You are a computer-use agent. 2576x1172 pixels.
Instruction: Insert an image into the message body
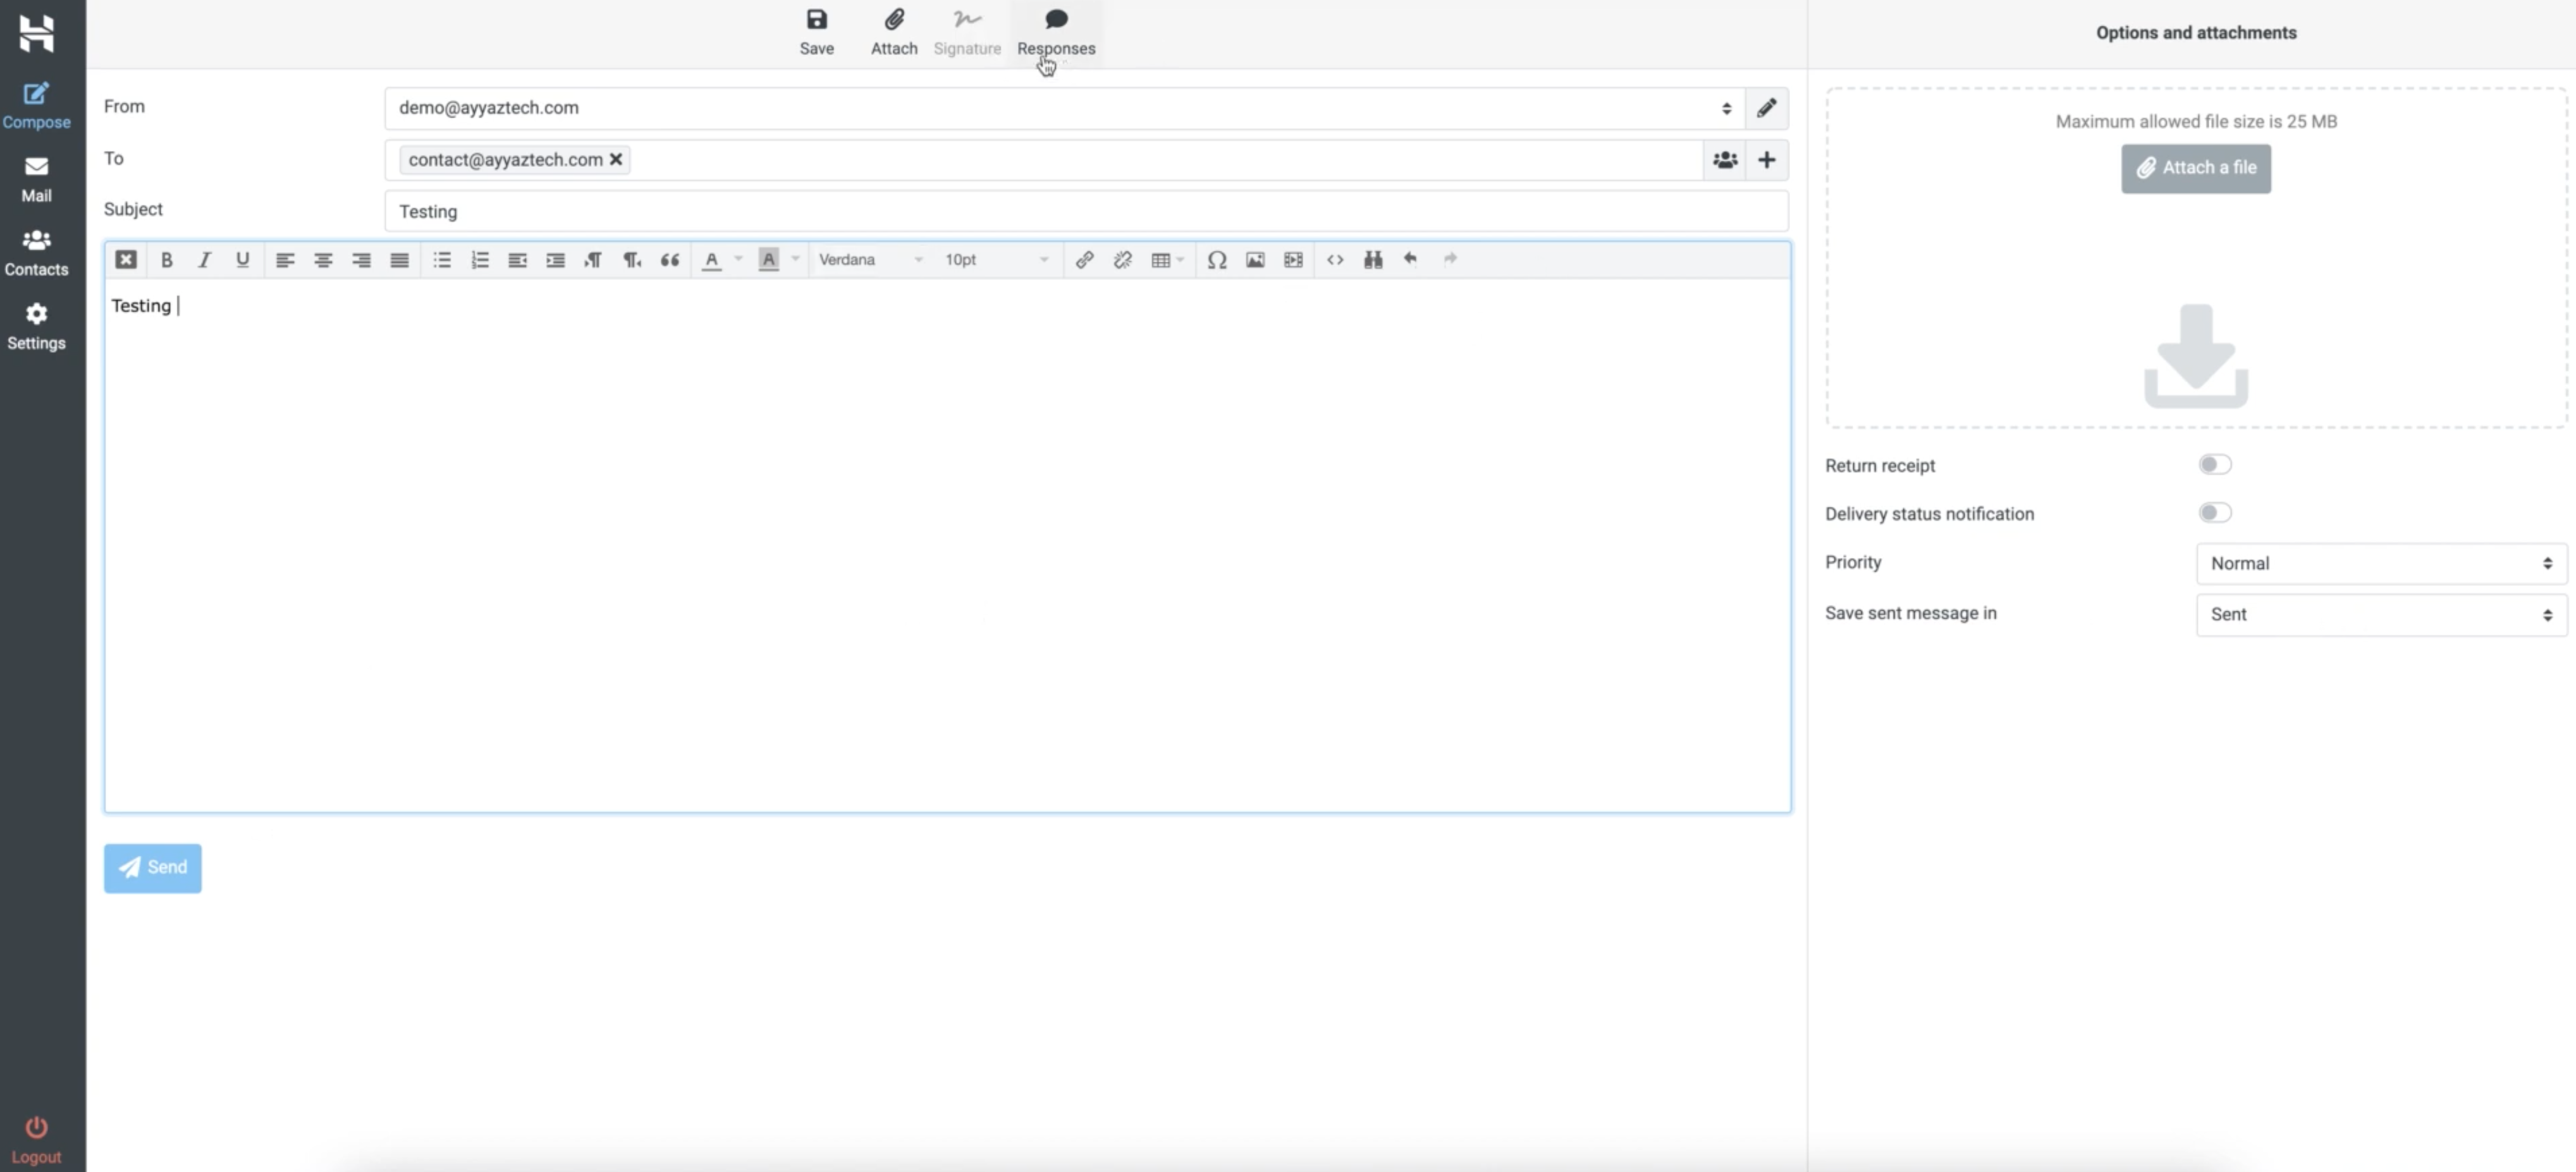(1255, 260)
